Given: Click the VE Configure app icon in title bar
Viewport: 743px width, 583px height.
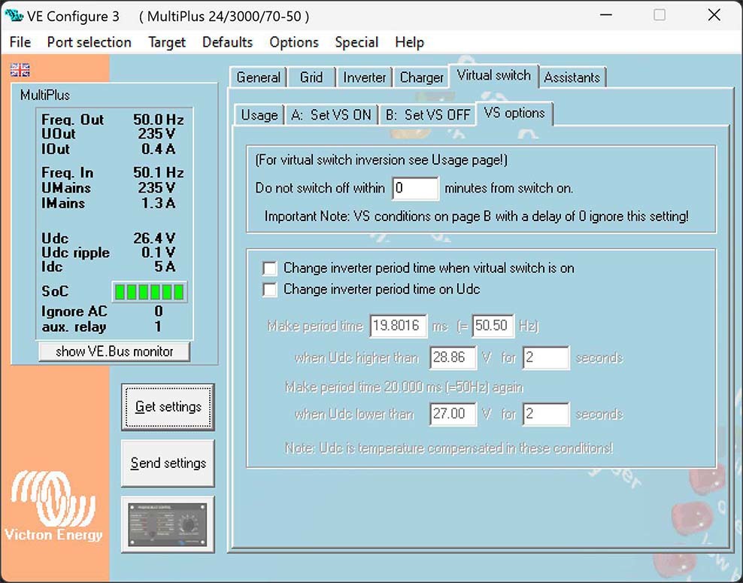Looking at the screenshot, I should pyautogui.click(x=14, y=16).
